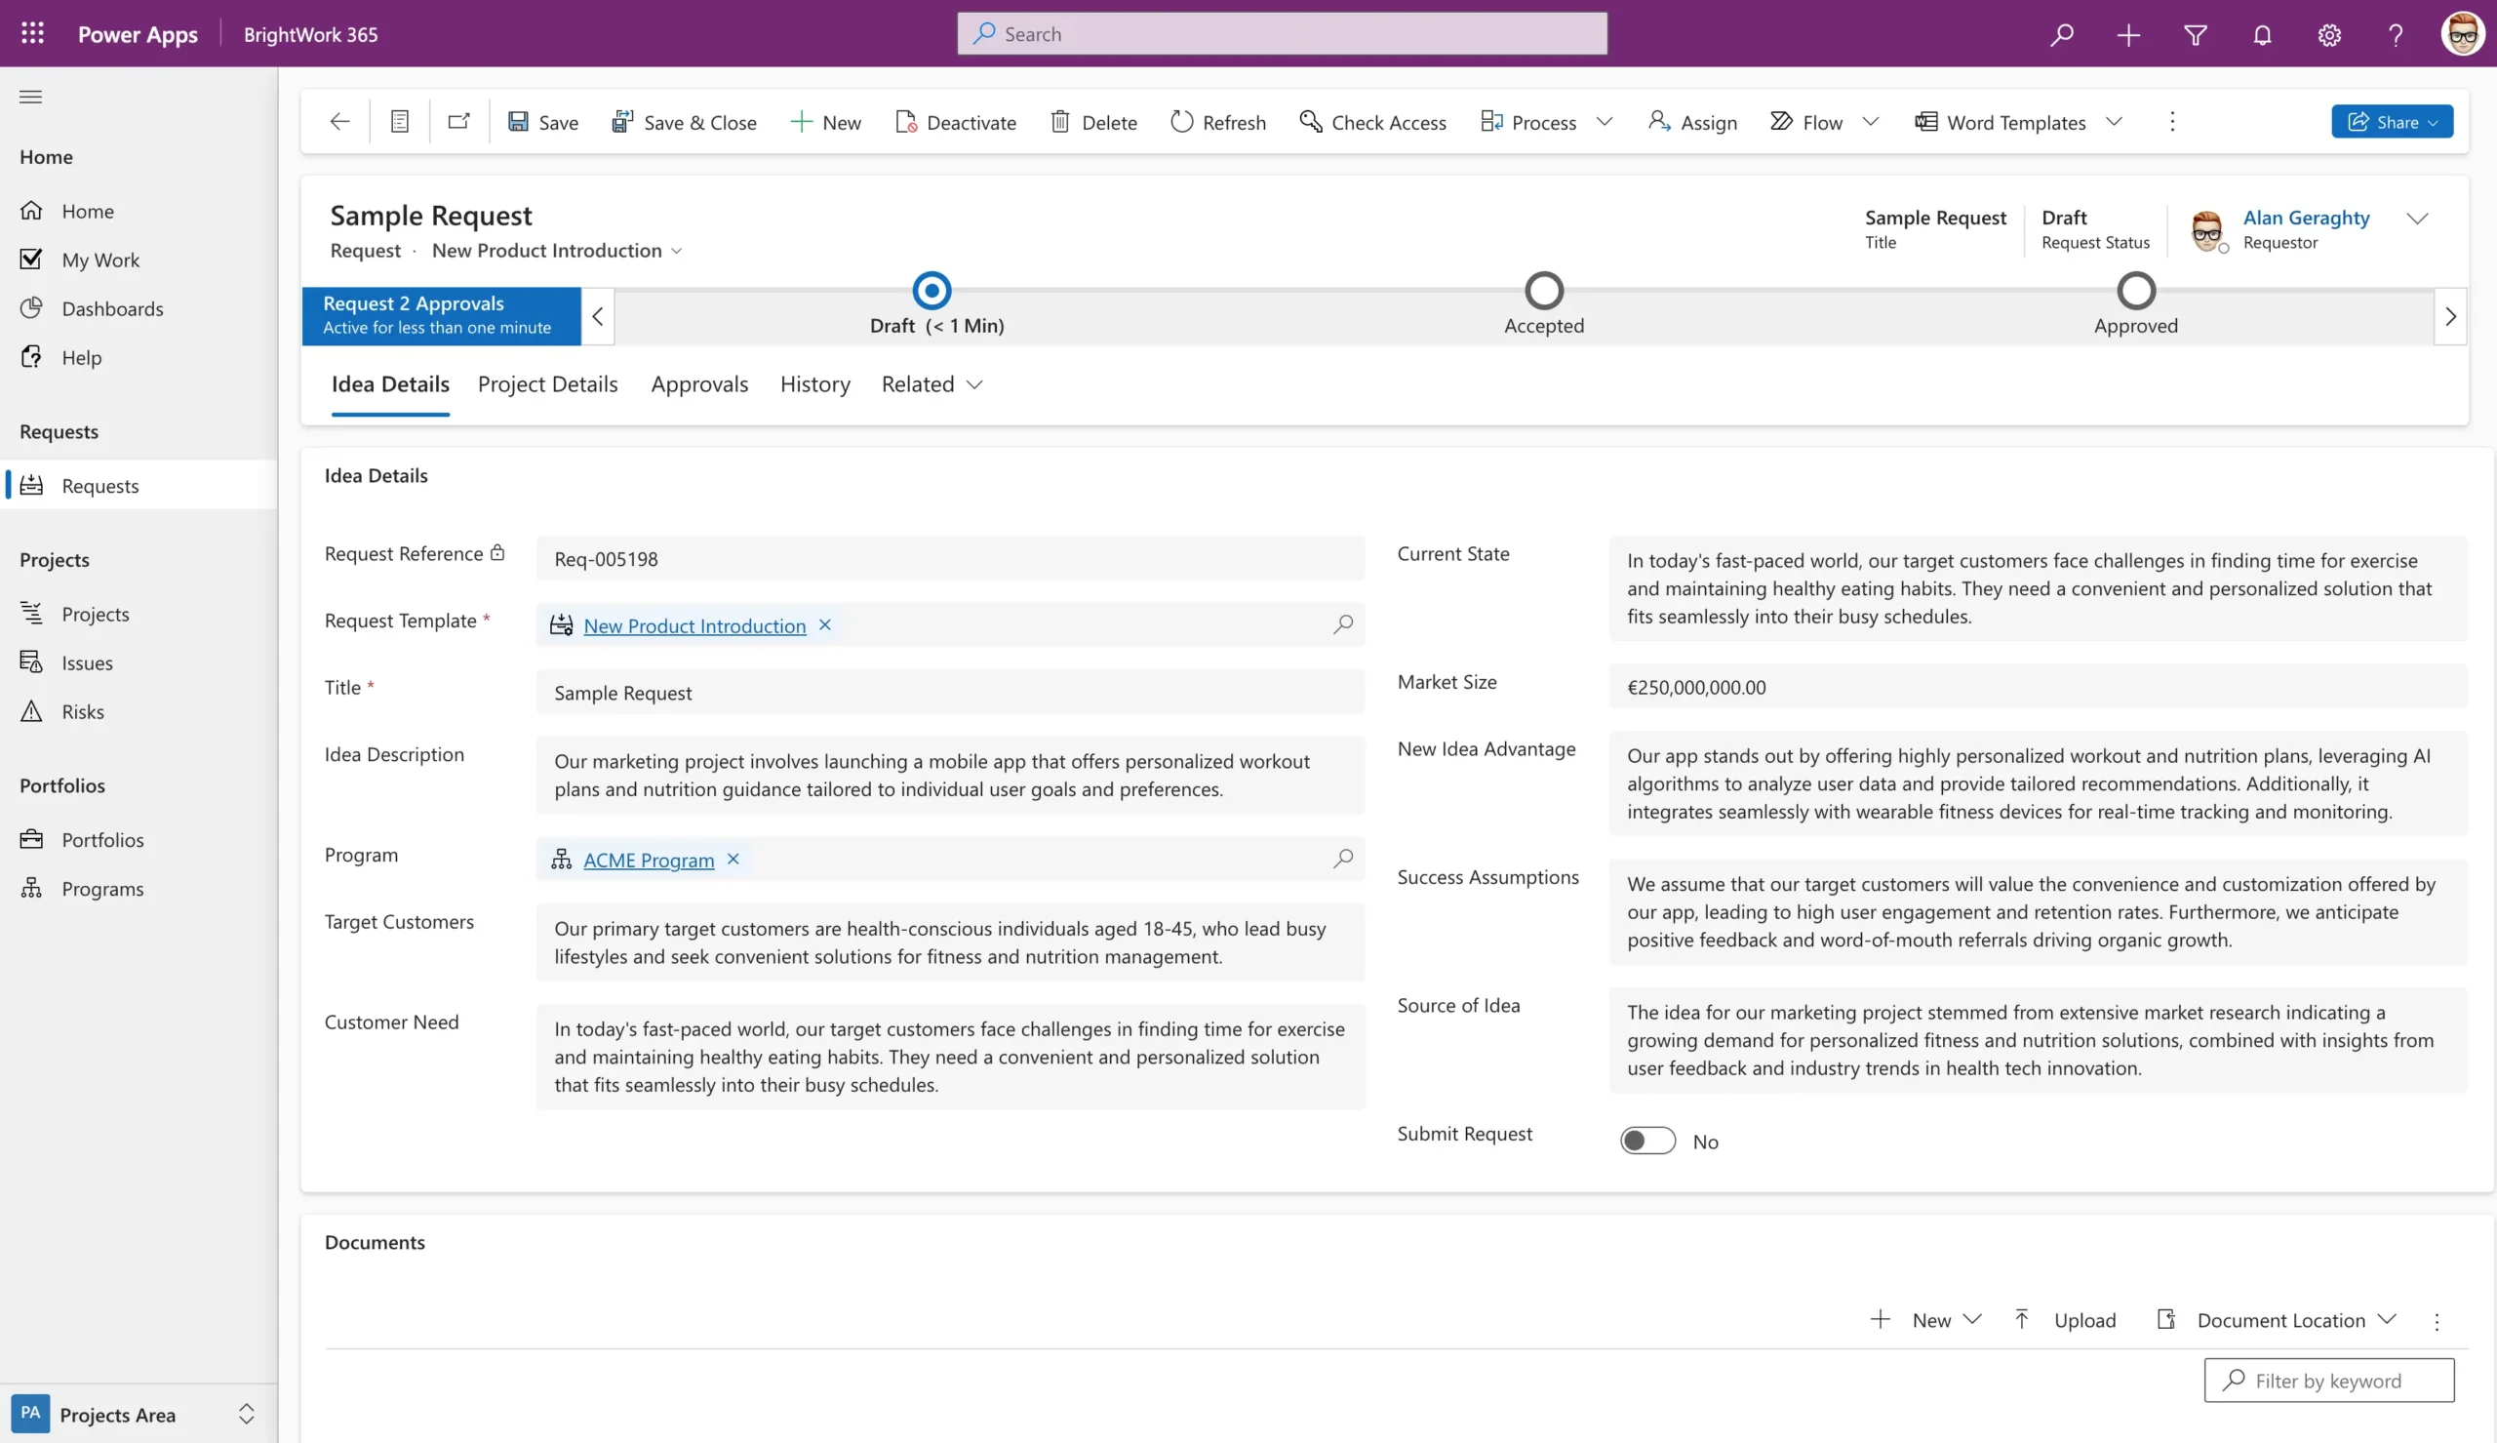Click Save & Close in the command bar
This screenshot has height=1443, width=2497.
click(x=685, y=121)
